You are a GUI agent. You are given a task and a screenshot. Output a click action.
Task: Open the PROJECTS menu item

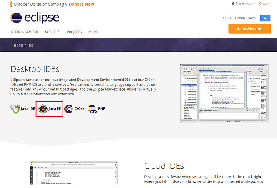pyautogui.click(x=74, y=32)
